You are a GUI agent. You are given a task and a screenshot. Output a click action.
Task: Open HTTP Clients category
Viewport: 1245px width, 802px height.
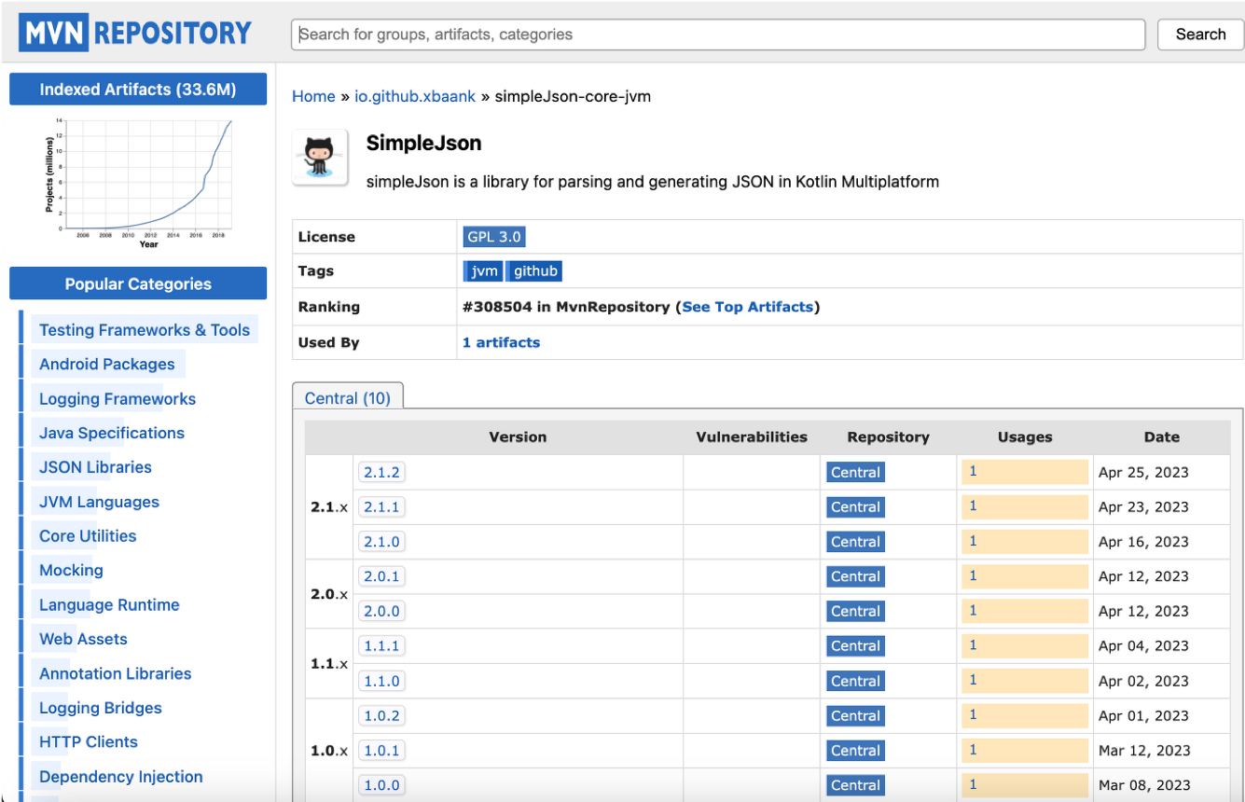[x=89, y=742]
